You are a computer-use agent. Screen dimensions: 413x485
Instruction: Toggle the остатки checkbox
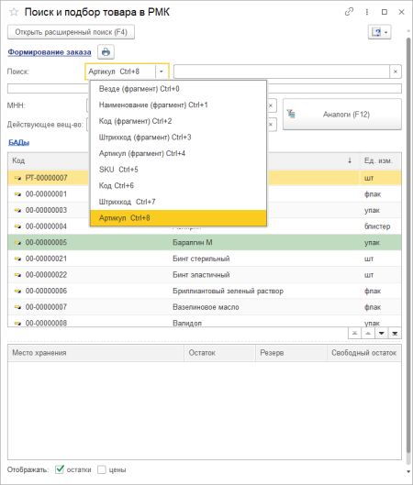click(x=60, y=469)
